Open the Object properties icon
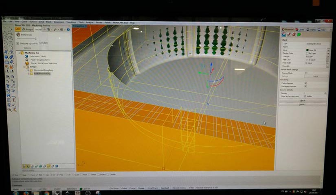This screenshot has width=336, height=195. (283, 35)
